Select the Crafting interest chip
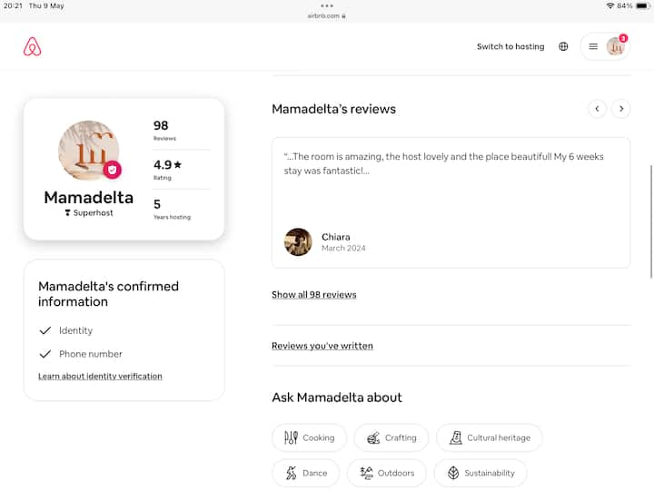This screenshot has height=490, width=654. coord(391,437)
